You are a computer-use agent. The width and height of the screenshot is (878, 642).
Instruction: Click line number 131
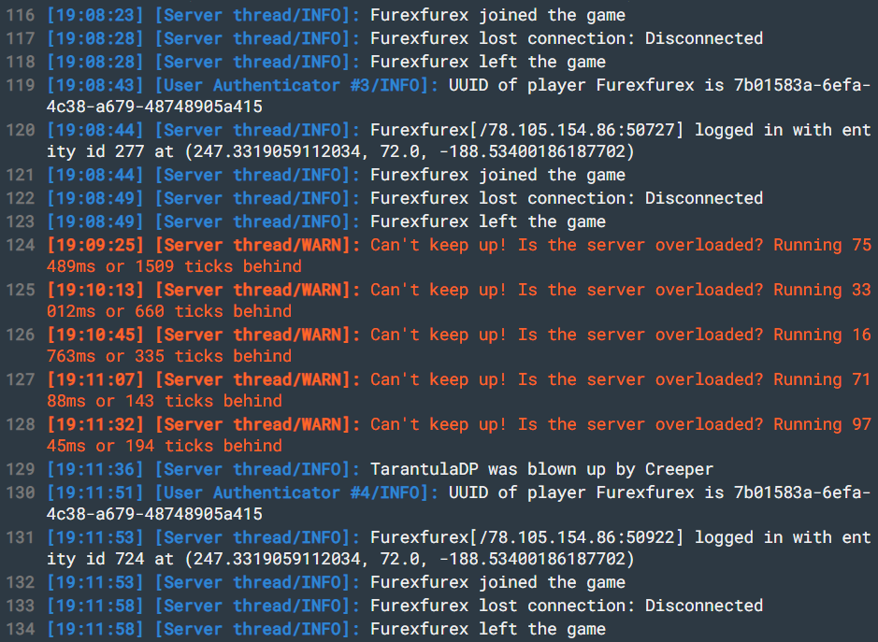point(21,537)
